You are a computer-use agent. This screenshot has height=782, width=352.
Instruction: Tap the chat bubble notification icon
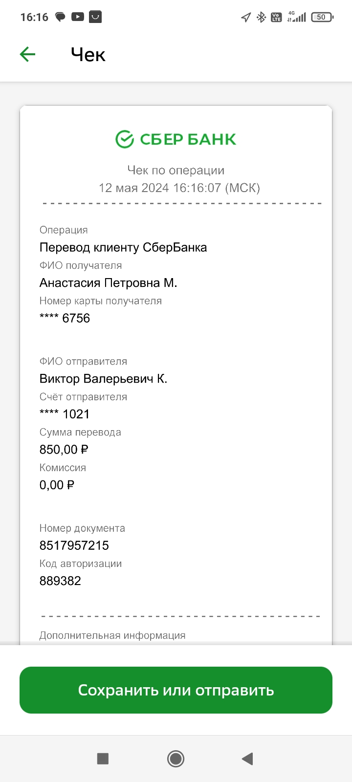(60, 17)
